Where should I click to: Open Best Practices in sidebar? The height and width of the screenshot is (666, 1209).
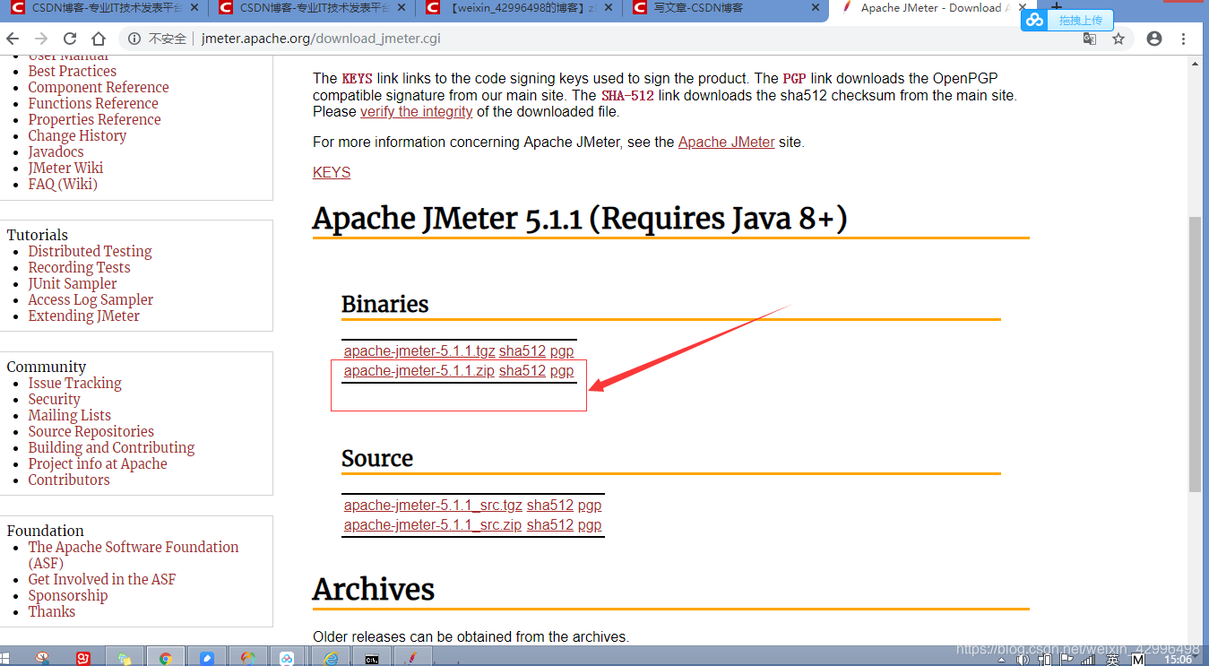[x=73, y=72]
